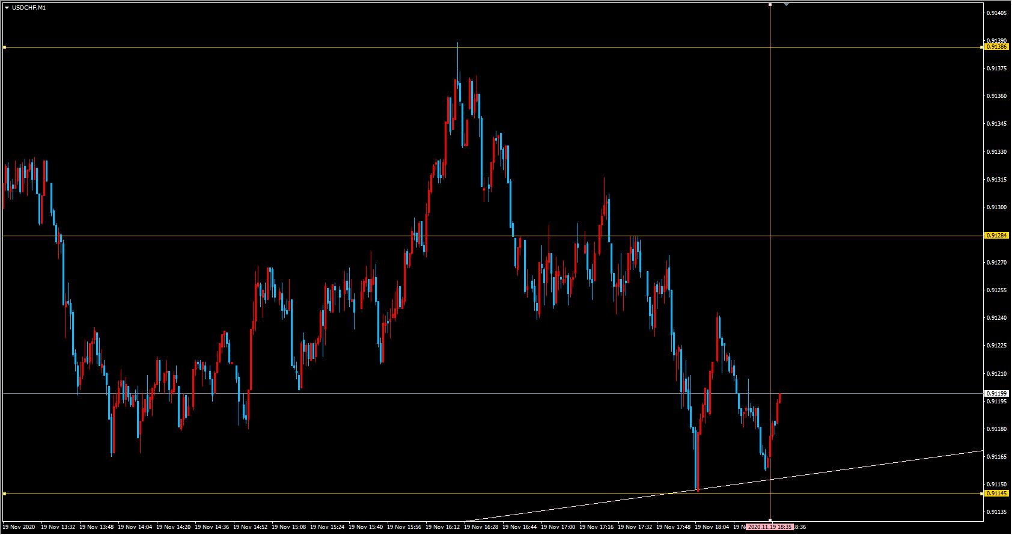Image resolution: width=1012 pixels, height=535 pixels.
Task: Click the 0.91386 yellow price label
Action: [996, 46]
